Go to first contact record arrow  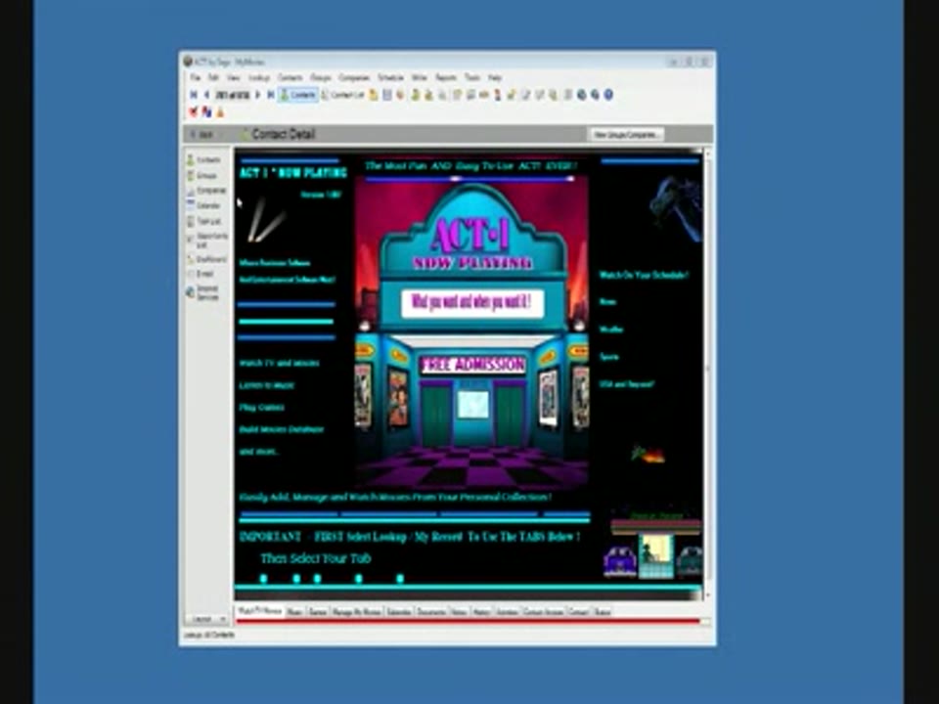pyautogui.click(x=194, y=95)
